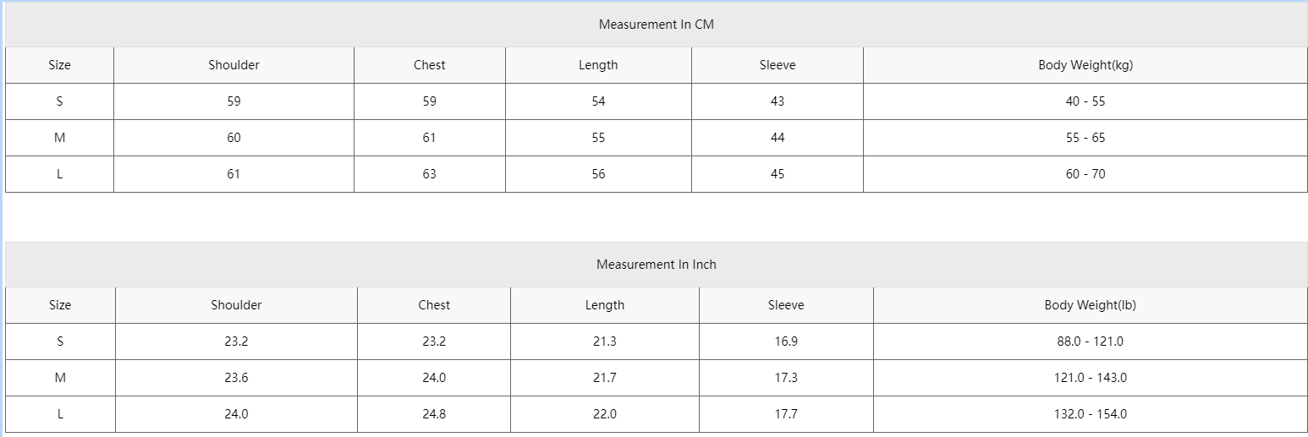This screenshot has height=437, width=1308.
Task: Click the size M row in inch table
Action: [x=656, y=378]
